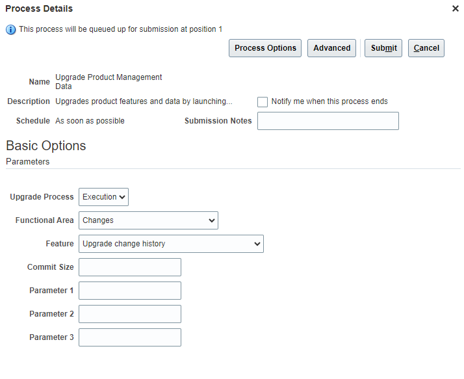The image size is (464, 379).
Task: Expand the Functional Area dropdown
Action: pos(148,220)
